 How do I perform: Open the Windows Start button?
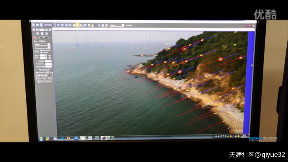point(41,138)
